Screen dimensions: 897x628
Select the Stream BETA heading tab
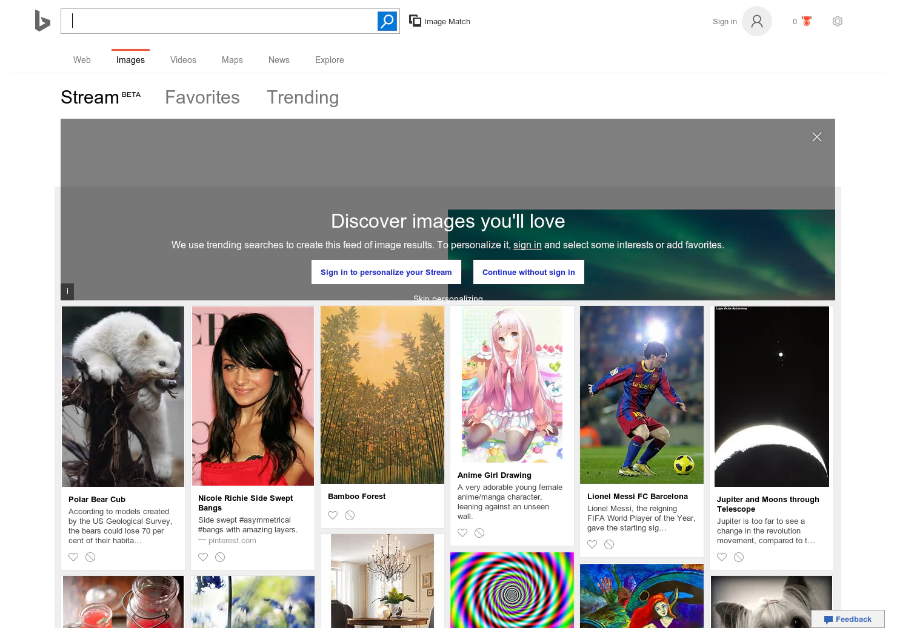(101, 98)
